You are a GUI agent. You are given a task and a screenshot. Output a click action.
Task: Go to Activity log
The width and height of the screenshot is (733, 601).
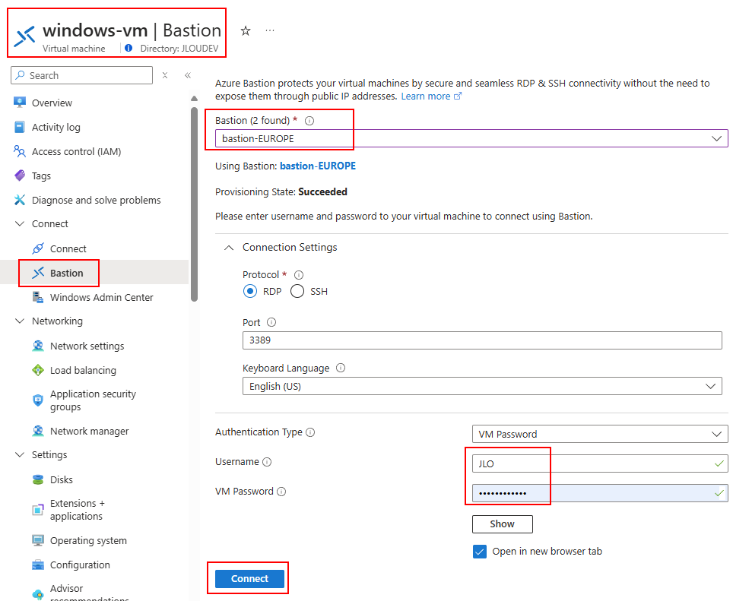tap(56, 127)
